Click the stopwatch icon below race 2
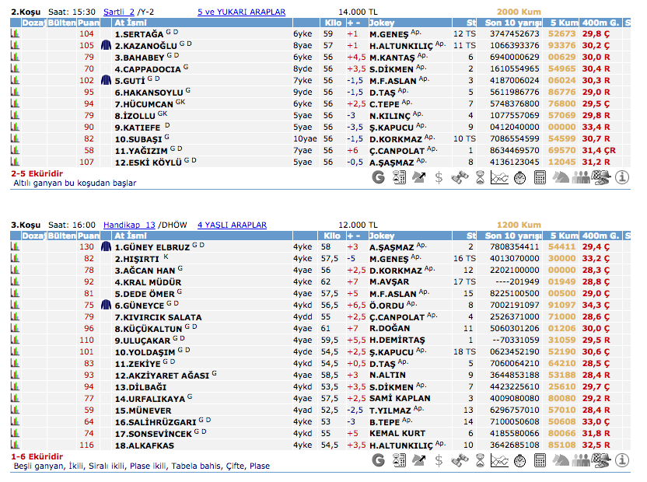This screenshot has height=482, width=647. [x=520, y=177]
